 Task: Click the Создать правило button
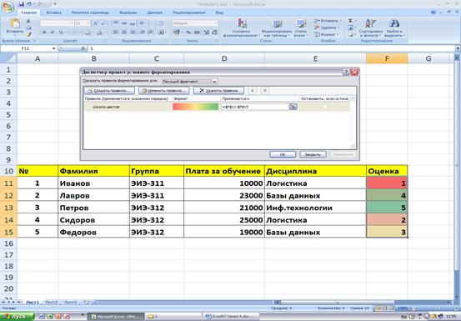click(x=109, y=91)
